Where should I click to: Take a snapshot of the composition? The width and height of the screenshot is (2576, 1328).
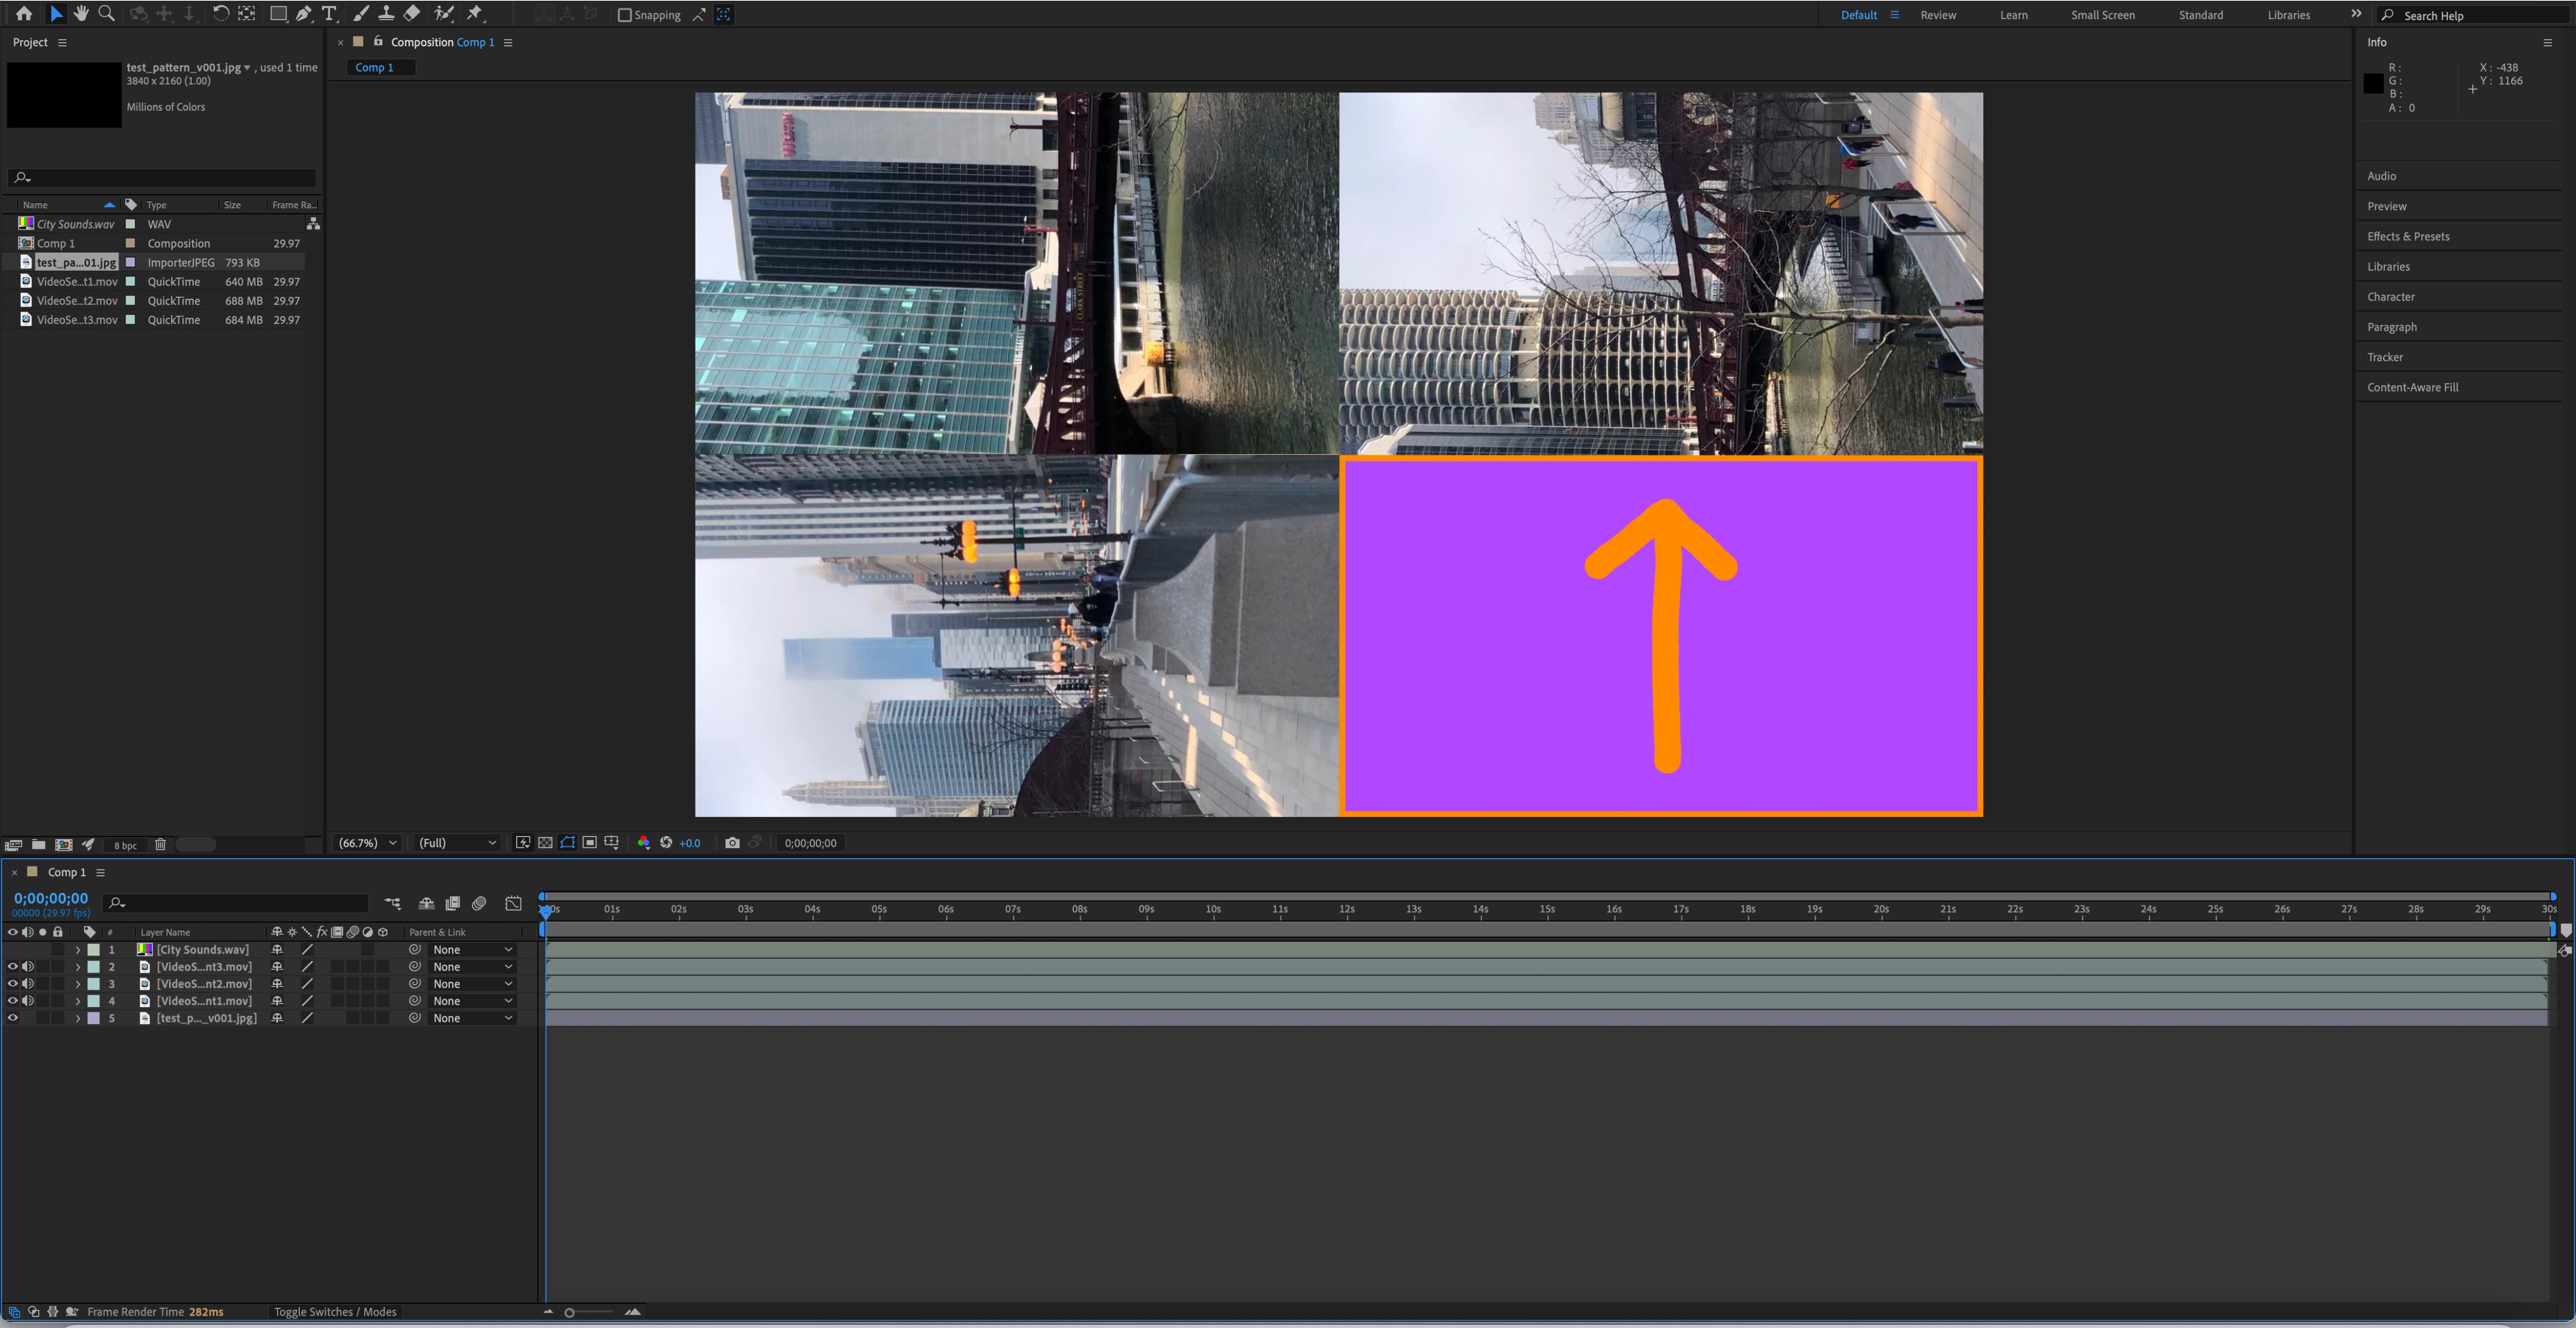point(733,843)
